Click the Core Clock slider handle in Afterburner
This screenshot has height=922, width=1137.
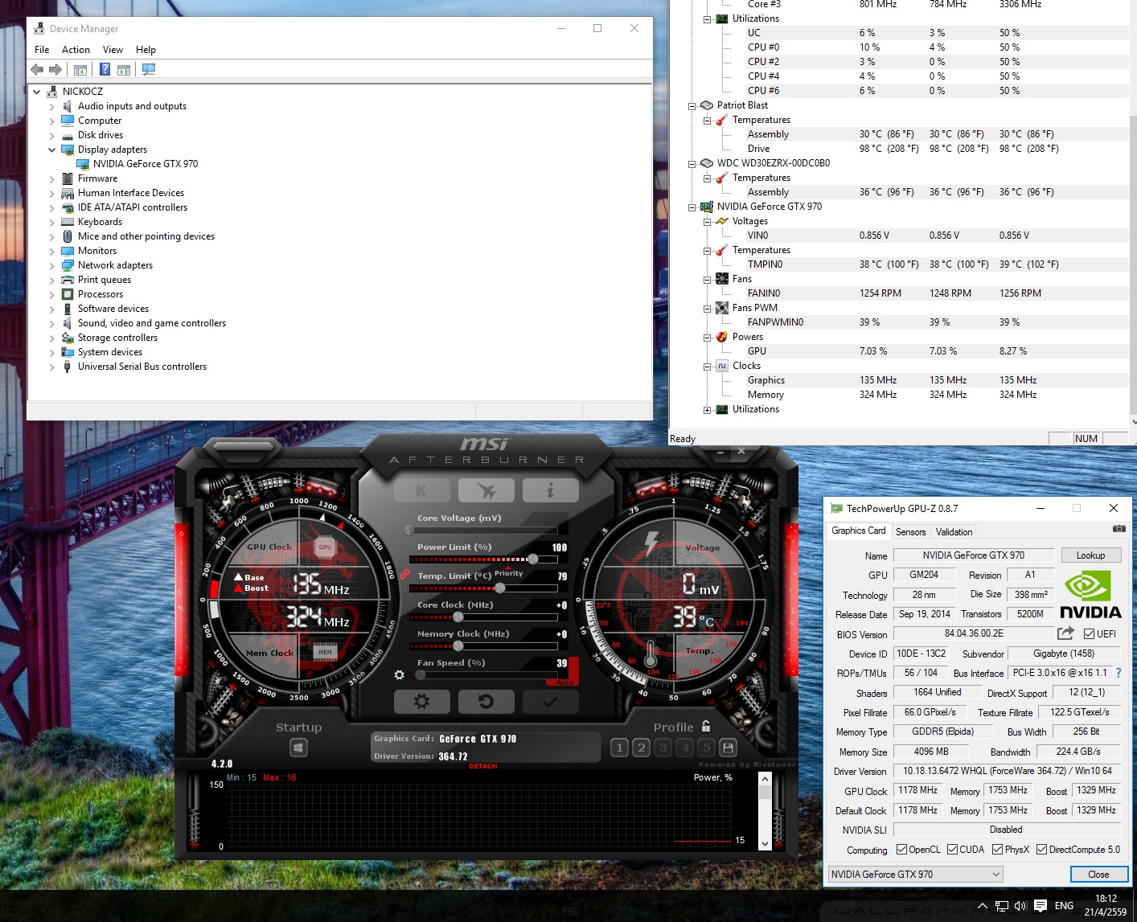pyautogui.click(x=458, y=617)
